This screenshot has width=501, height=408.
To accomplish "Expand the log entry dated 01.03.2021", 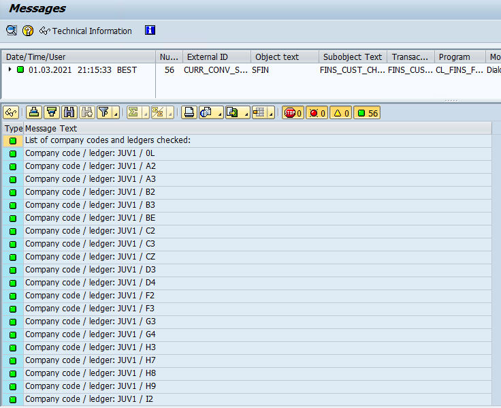I will coord(10,69).
